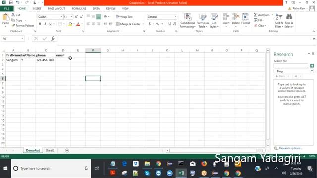Click column F header
The width and height of the screenshot is (317, 178).
pyautogui.click(x=93, y=50)
